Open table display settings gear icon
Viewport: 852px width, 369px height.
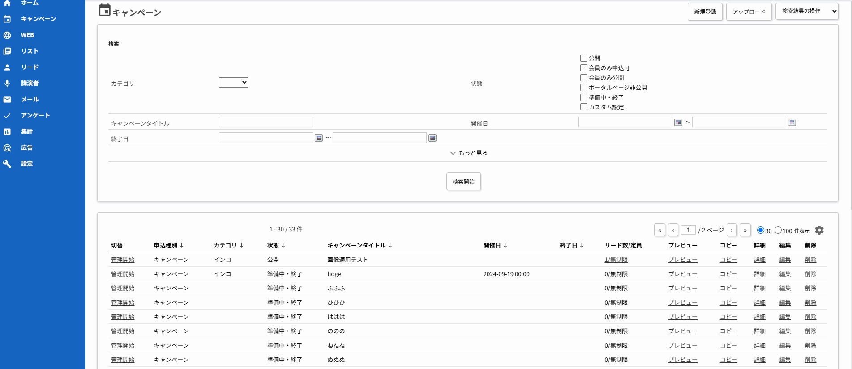(819, 230)
